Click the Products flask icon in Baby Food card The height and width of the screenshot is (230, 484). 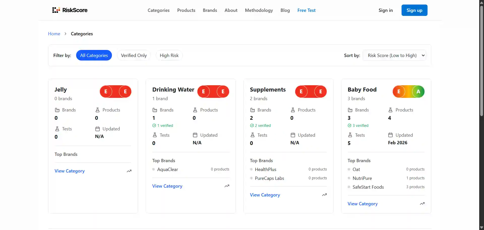390,110
